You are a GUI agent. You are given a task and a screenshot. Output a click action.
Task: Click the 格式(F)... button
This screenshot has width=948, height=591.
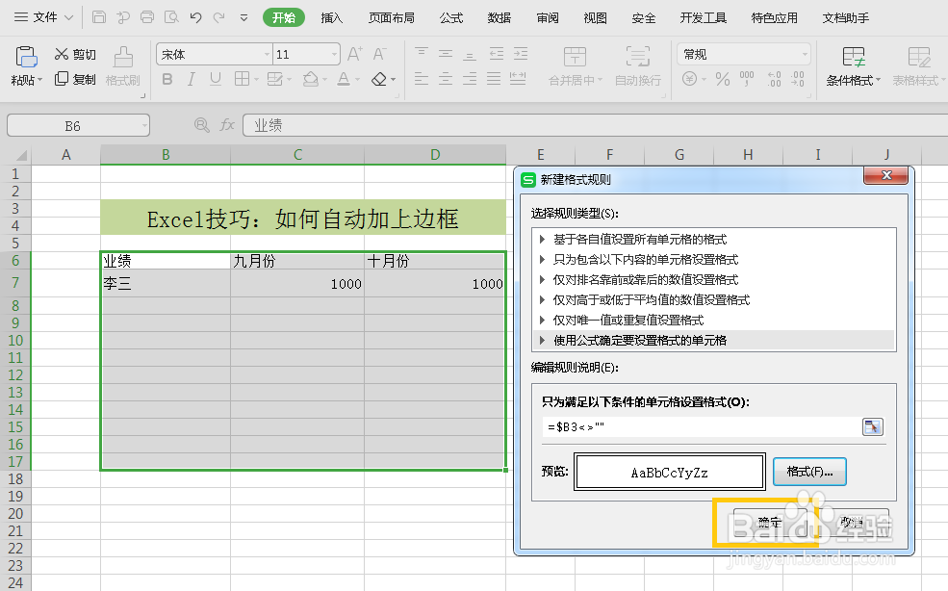(809, 472)
